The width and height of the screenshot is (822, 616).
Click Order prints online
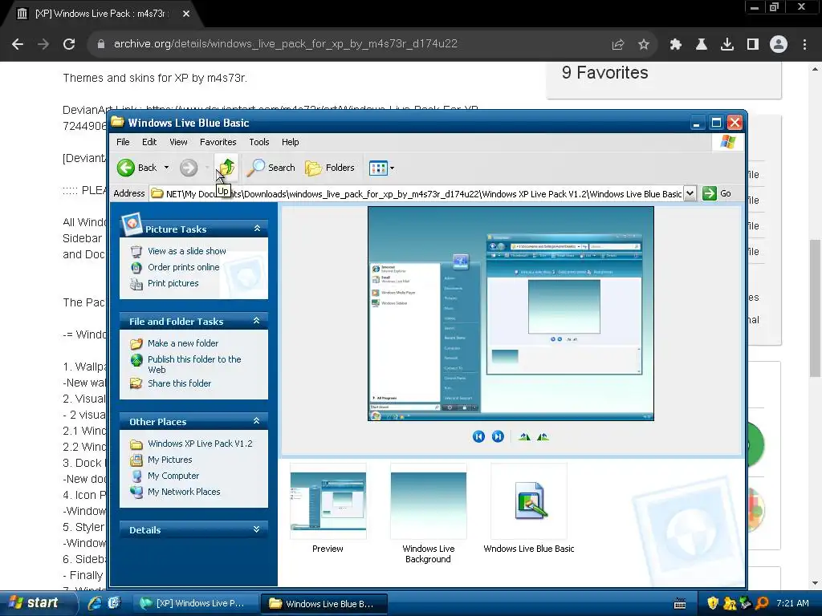pos(184,267)
